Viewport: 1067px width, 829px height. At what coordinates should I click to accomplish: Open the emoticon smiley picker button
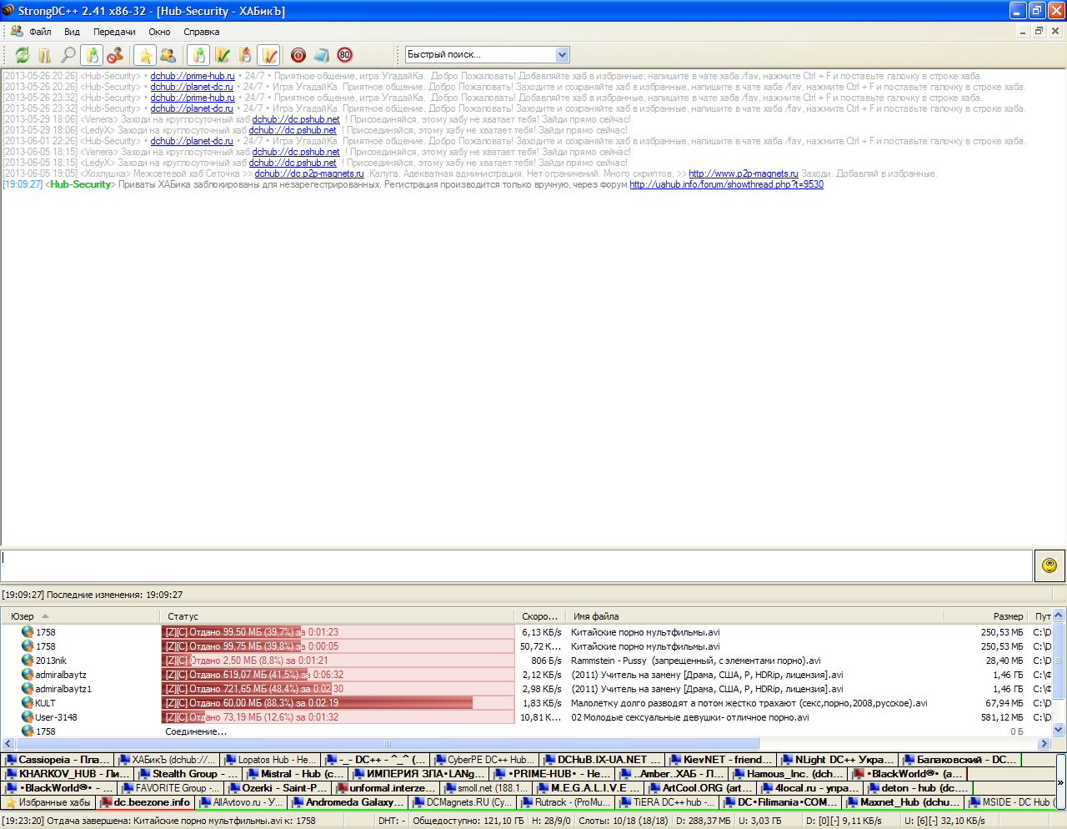point(1049,565)
